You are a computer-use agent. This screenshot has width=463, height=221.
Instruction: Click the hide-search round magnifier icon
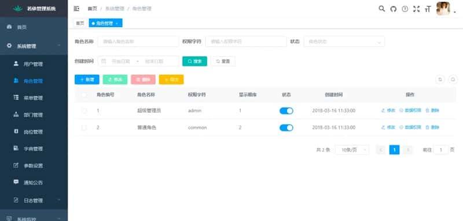(x=453, y=79)
